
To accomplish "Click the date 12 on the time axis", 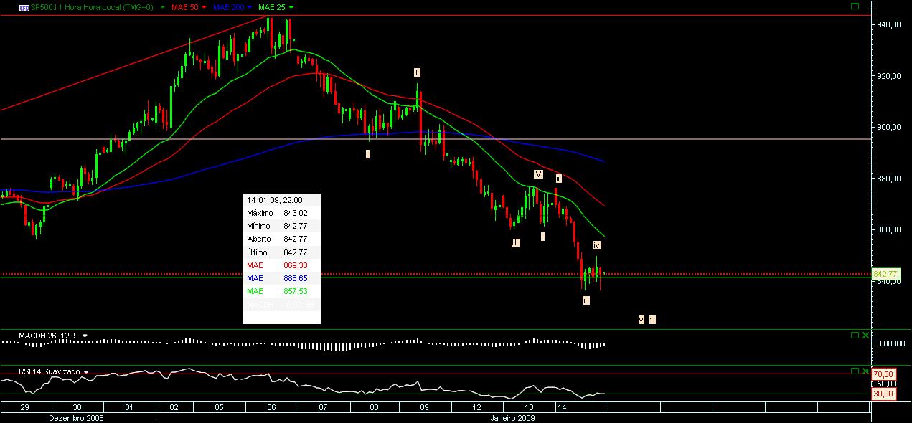I will pyautogui.click(x=477, y=407).
